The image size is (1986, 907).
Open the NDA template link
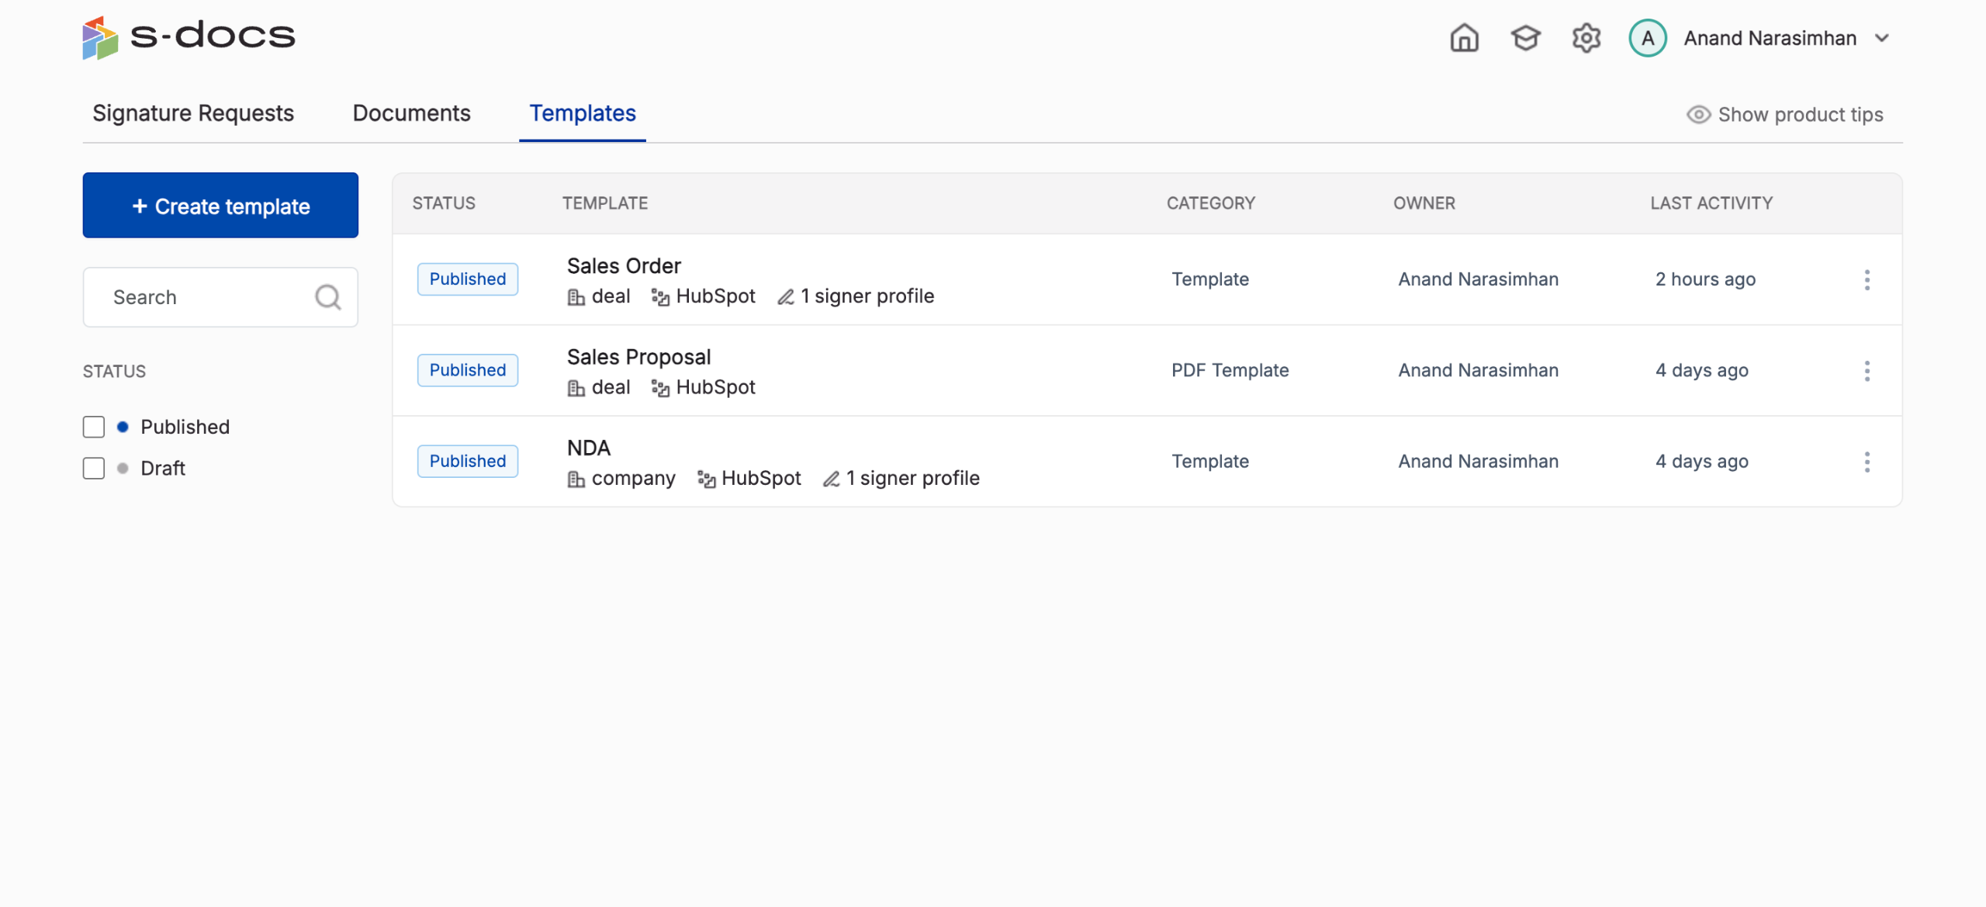588,448
